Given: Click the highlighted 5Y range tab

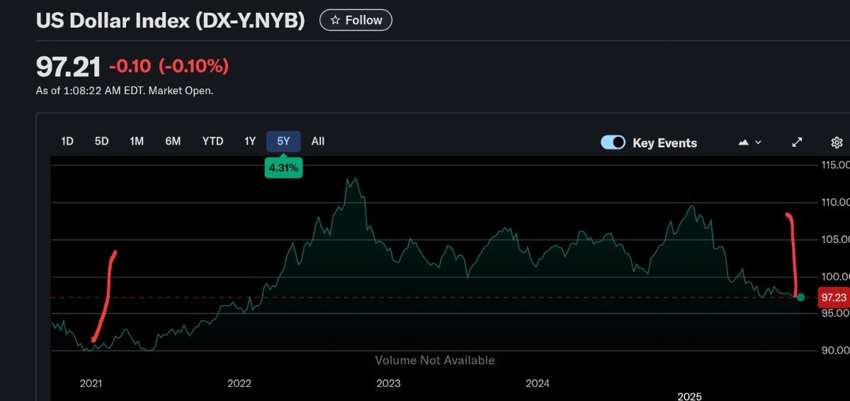Looking at the screenshot, I should click(283, 141).
